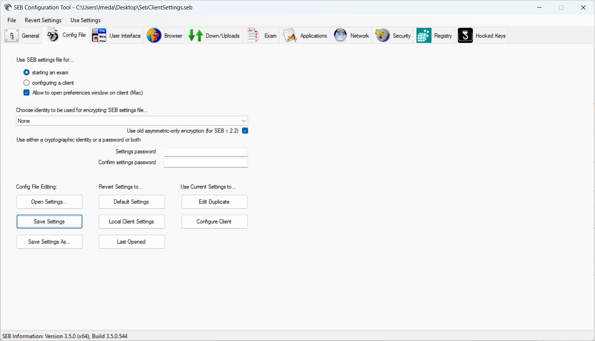
Task: Click the Hooked Keys hook icon
Action: (465, 35)
